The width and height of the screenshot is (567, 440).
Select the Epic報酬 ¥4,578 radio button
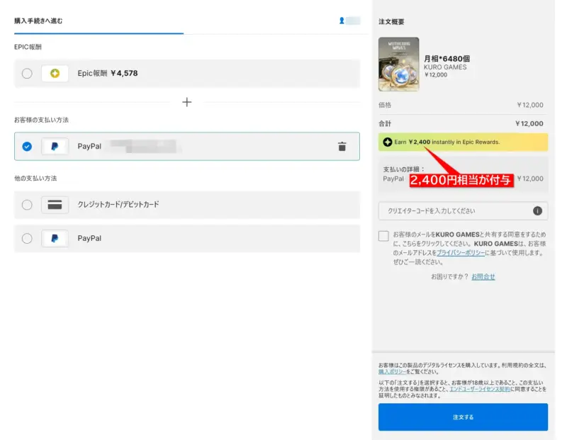pyautogui.click(x=27, y=74)
